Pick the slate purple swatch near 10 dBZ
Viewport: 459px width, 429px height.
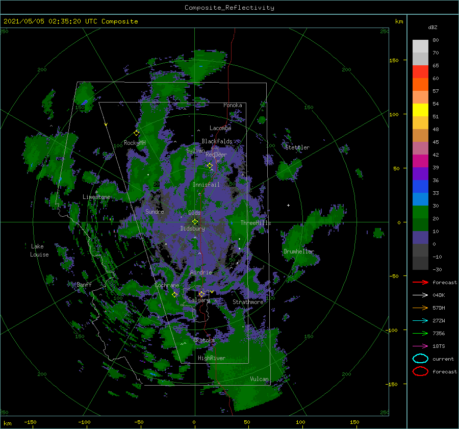(420, 238)
